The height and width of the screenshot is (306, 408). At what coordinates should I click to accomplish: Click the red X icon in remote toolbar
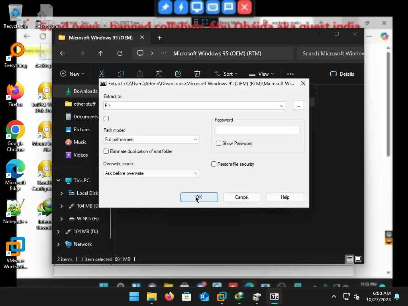pos(244,7)
